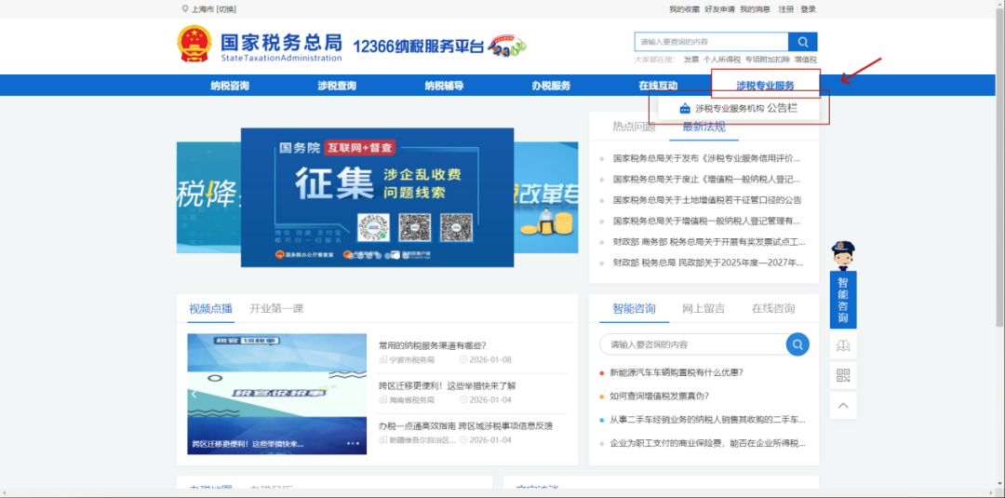Focus the top search input field
1005x498 pixels.
click(712, 42)
